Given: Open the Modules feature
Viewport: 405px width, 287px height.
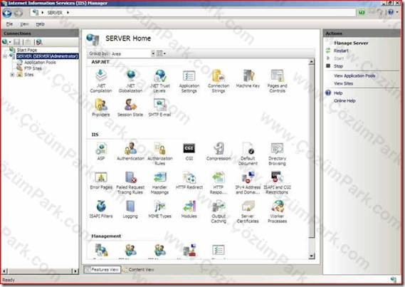Looking at the screenshot, I should point(189,209).
